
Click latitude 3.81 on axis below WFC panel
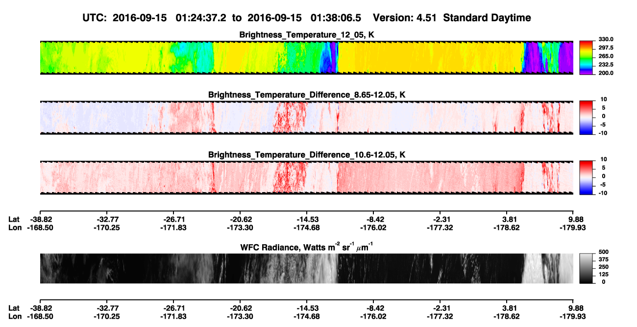tap(507, 308)
